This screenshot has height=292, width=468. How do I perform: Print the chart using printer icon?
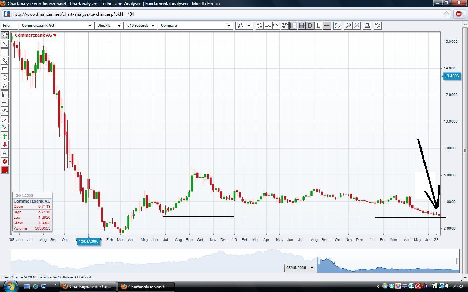(367, 26)
